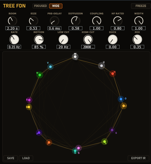Select the purple Q node
This screenshot has width=151, height=164.
pyautogui.click(x=112, y=130)
